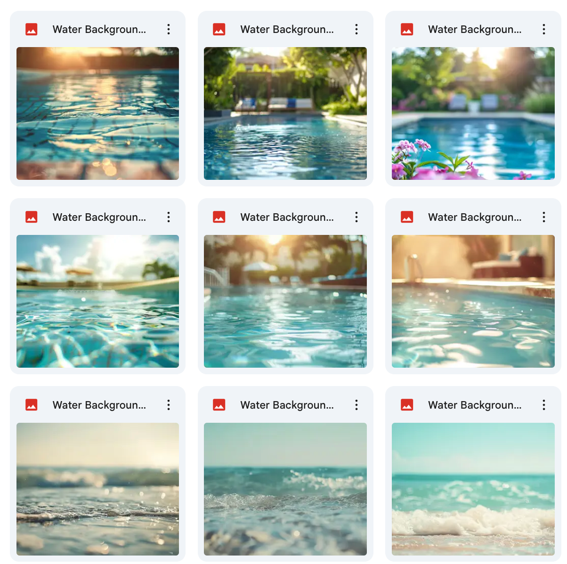Open the three-dot menu for the beige poolside lounge file
Image resolution: width=567 pixels, height=564 pixels.
544,217
